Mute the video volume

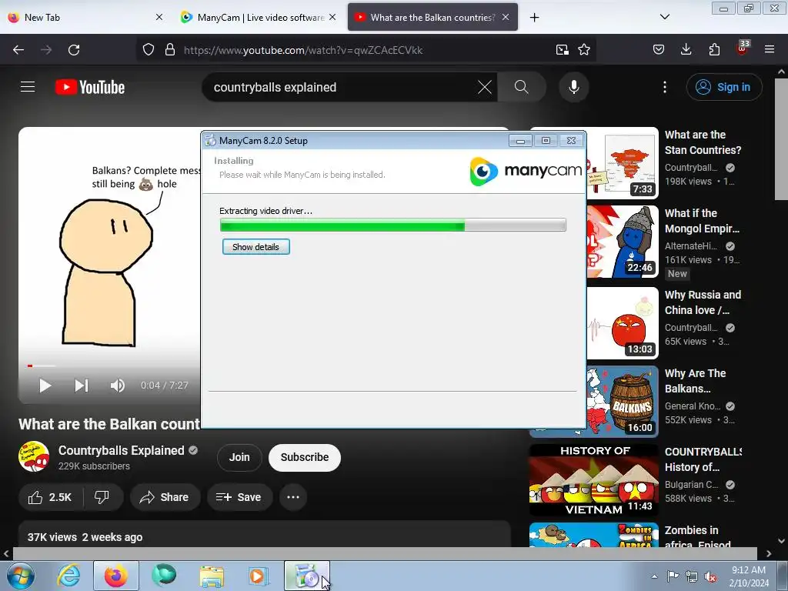(x=118, y=386)
